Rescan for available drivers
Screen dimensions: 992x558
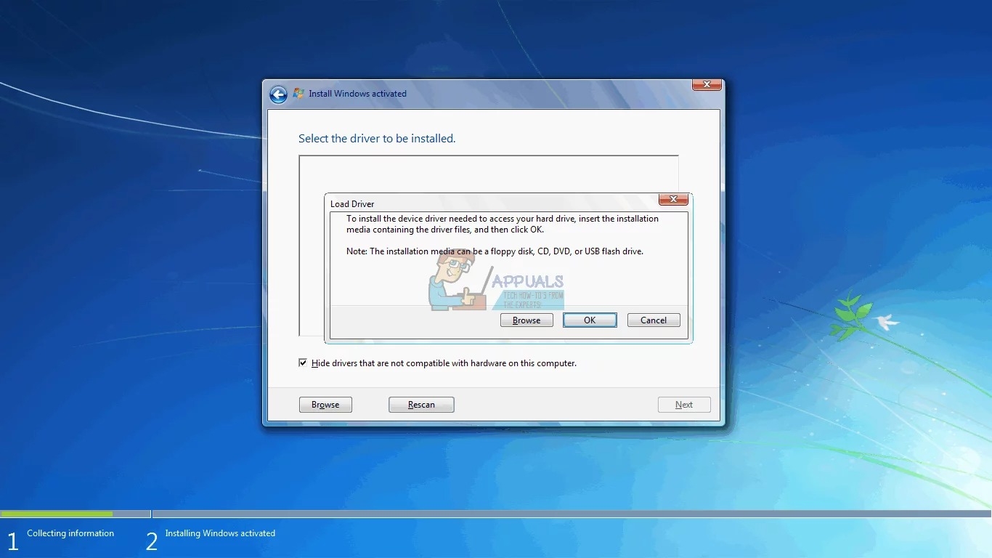pyautogui.click(x=421, y=405)
